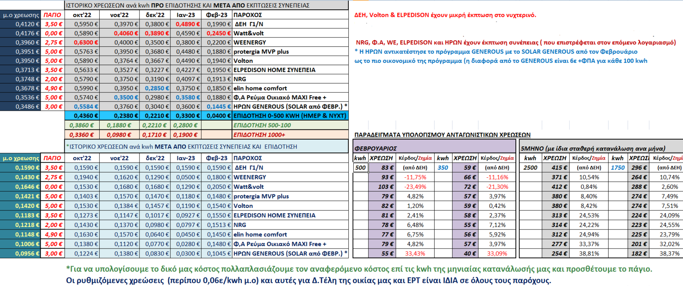Click the 0,4360 € subsidy cell
Viewport: 683px width, 286px height.
tap(82, 116)
